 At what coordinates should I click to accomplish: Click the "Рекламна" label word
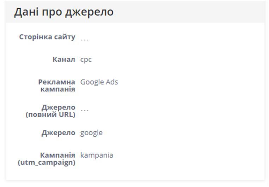56,82
